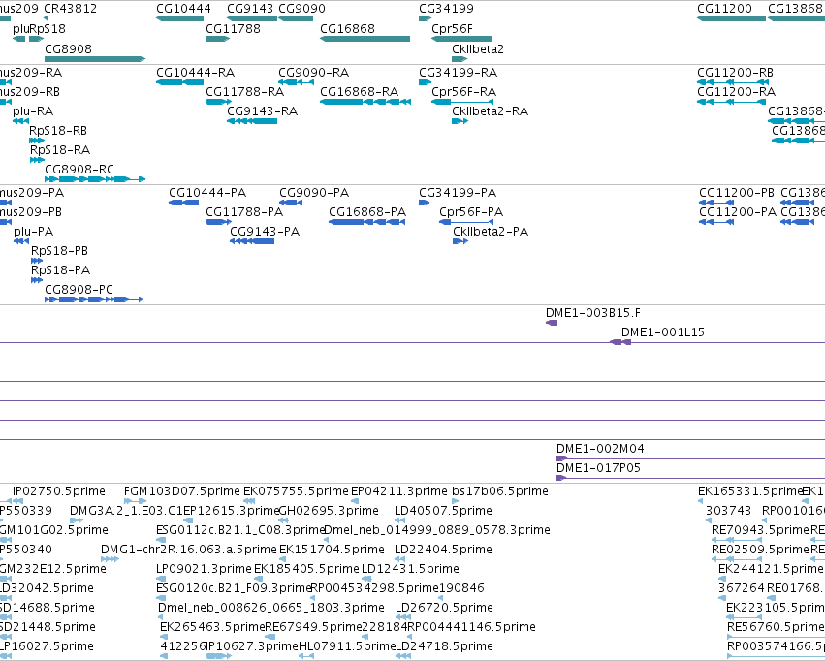Click the CG16868 gene bar glyph

point(365,39)
